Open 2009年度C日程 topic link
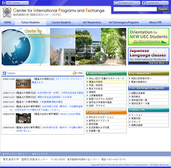The width and height of the screenshot is (171, 168). pyautogui.click(x=46, y=108)
